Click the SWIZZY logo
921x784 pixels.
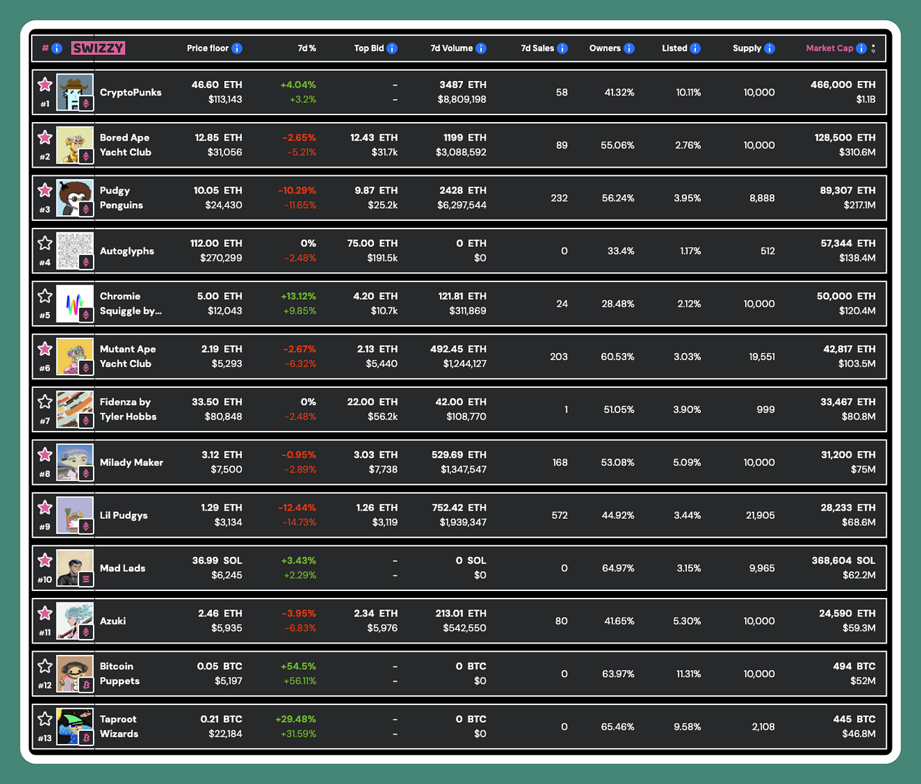[x=98, y=48]
